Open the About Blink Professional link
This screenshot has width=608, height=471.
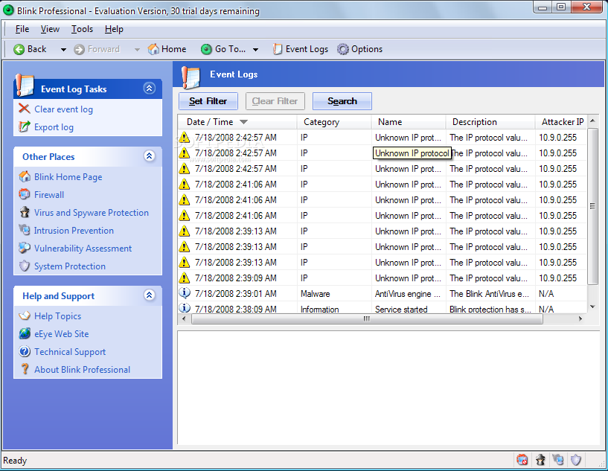pos(82,370)
